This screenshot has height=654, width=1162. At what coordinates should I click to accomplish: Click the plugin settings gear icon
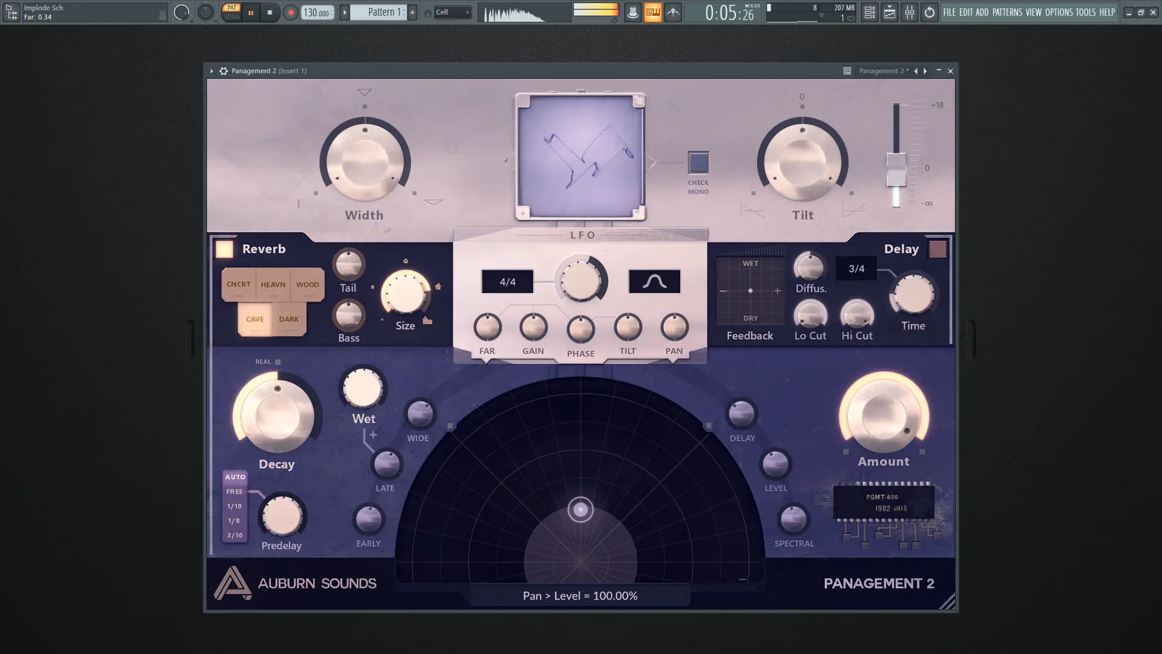[x=223, y=71]
